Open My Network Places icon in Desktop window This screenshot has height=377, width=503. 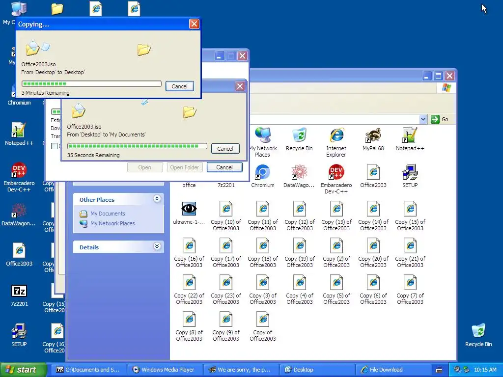tap(263, 141)
